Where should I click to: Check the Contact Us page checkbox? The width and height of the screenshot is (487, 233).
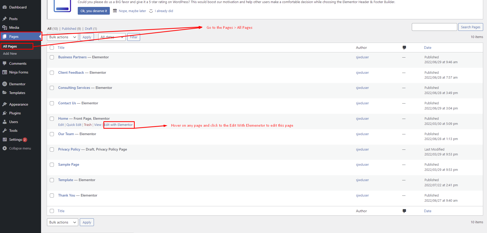tap(52, 103)
